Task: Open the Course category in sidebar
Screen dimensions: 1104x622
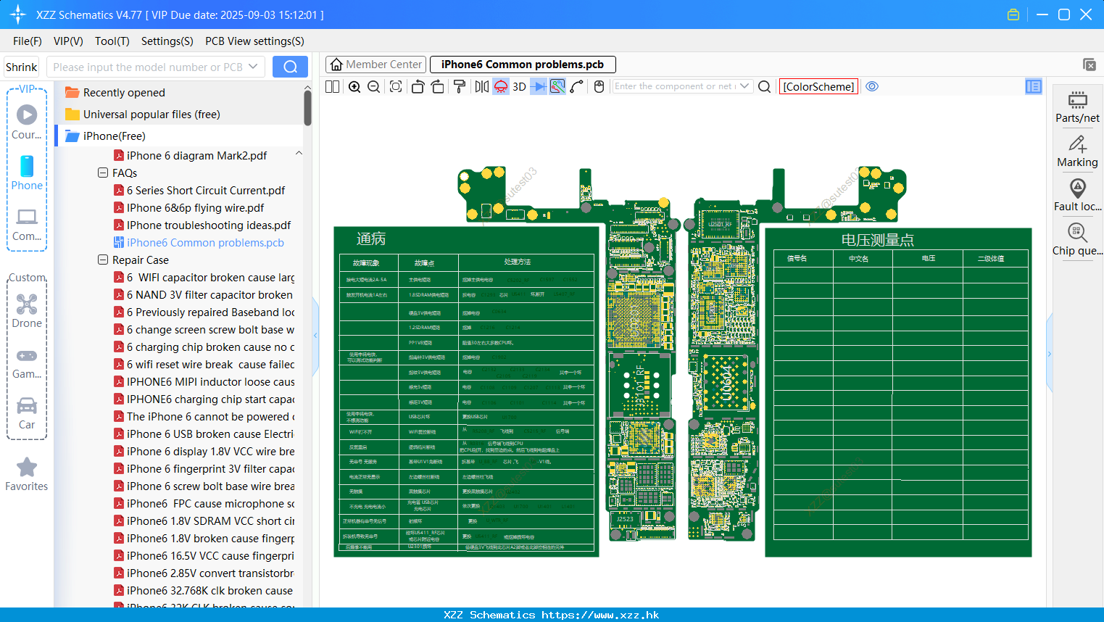Action: (x=27, y=123)
